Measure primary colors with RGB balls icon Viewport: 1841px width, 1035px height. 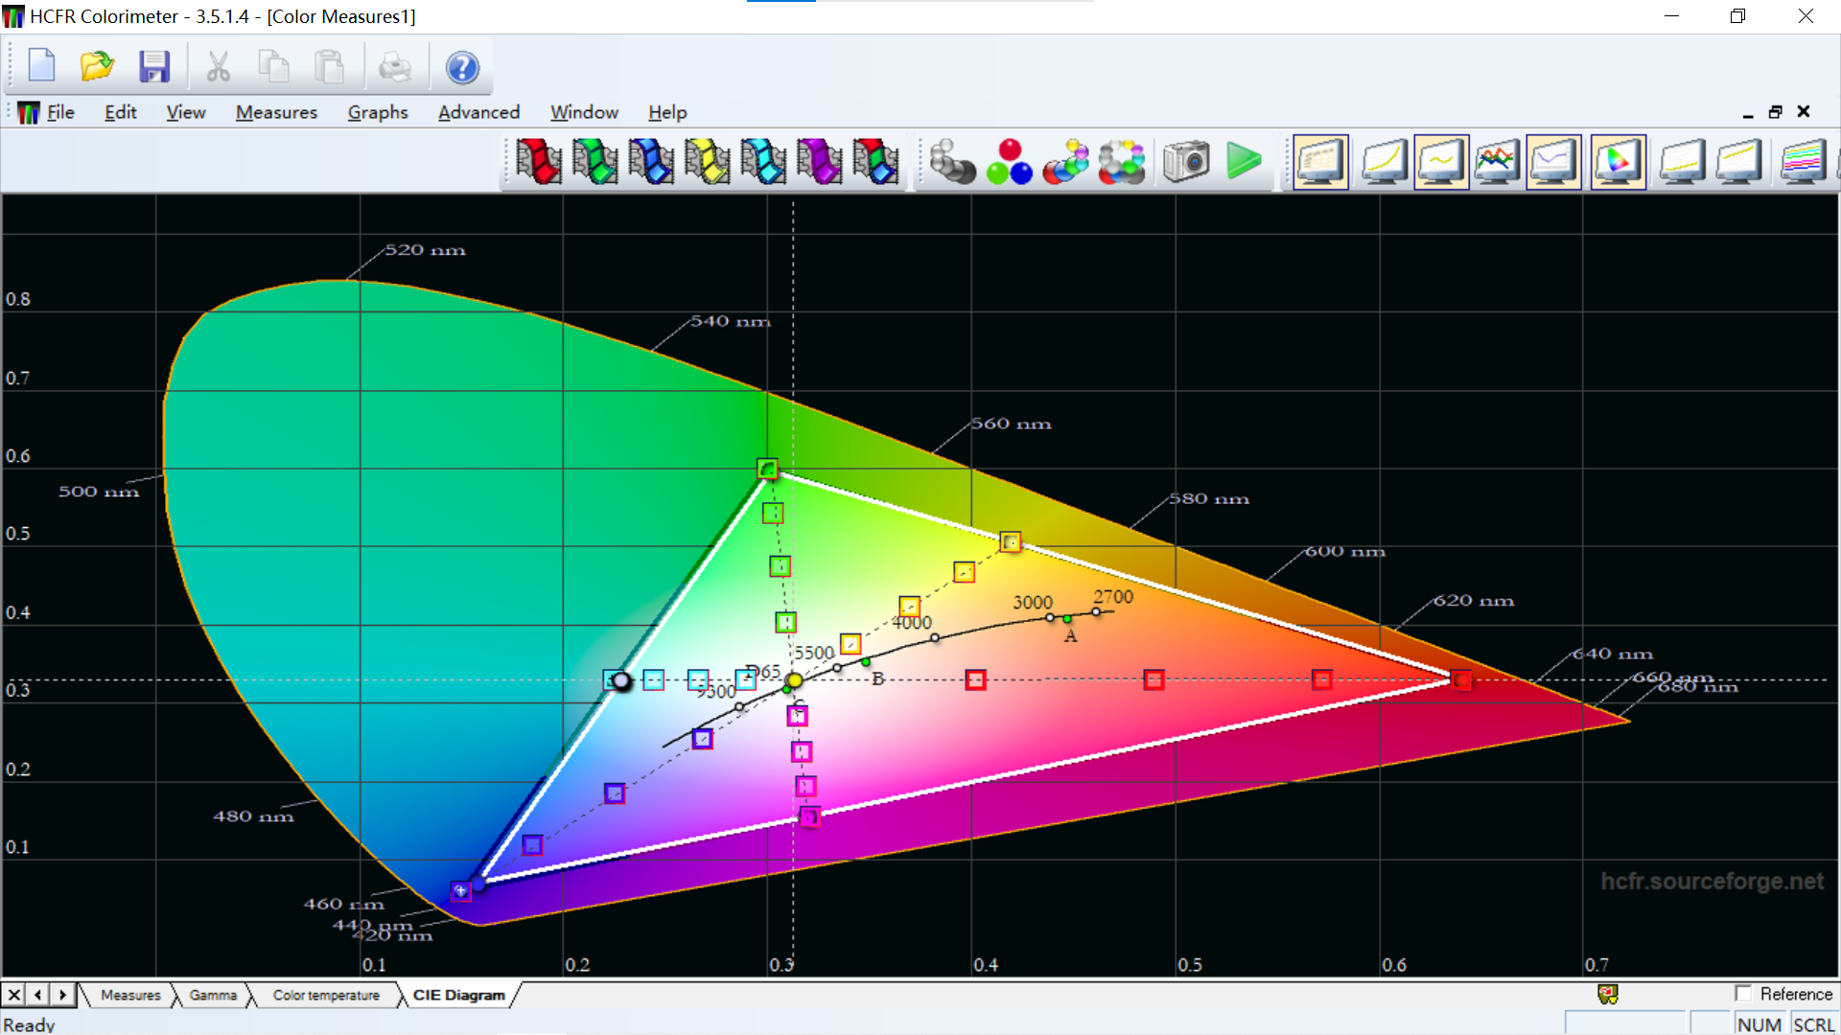click(x=1009, y=162)
